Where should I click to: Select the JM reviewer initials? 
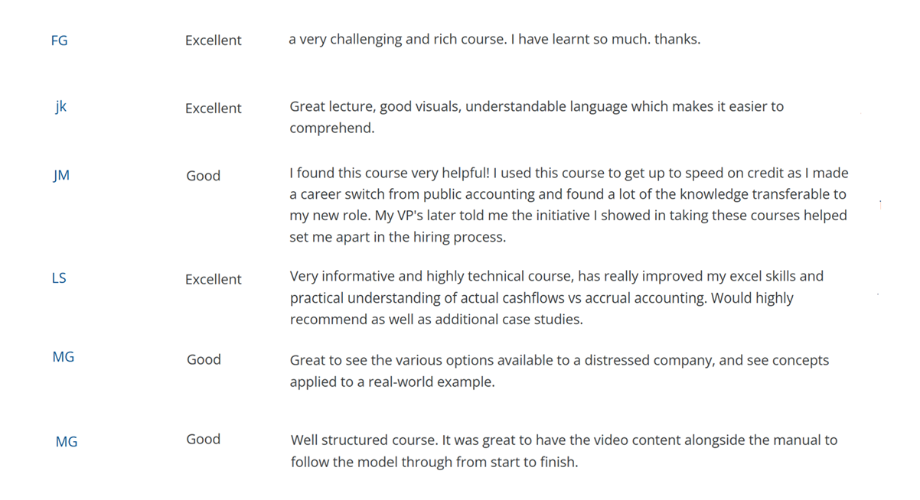tap(61, 176)
